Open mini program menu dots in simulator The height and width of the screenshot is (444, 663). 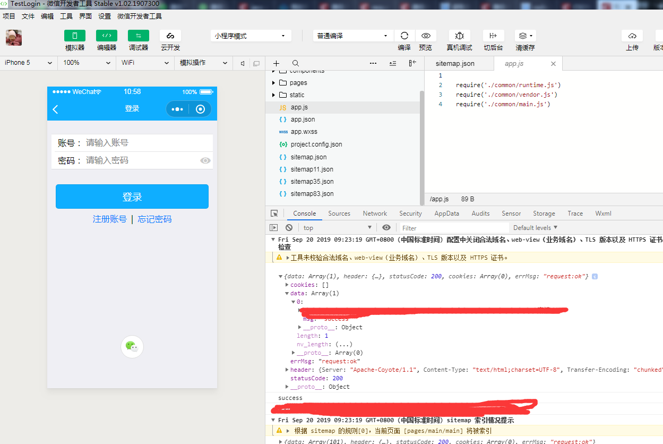[177, 109]
